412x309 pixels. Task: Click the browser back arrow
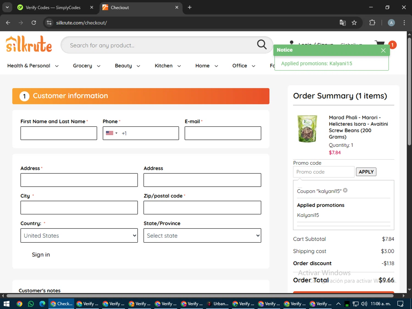pos(8,23)
